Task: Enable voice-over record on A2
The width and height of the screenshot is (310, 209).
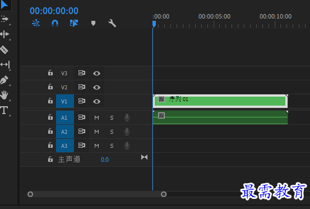Action: point(127,131)
